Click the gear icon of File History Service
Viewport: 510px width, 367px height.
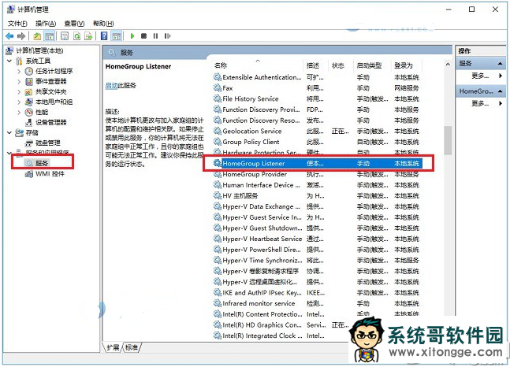click(x=218, y=98)
